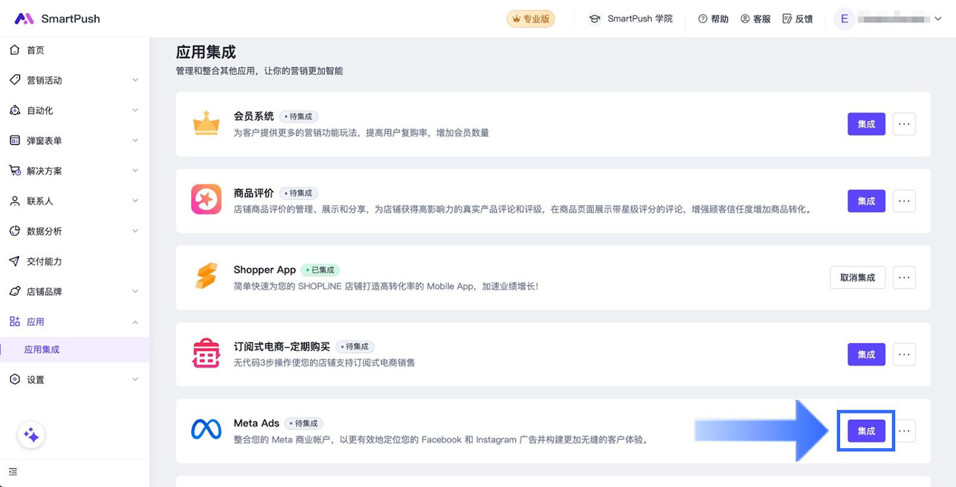Image resolution: width=956 pixels, height=487 pixels.
Task: Collapse the 应用 sidebar section
Action: coord(75,322)
